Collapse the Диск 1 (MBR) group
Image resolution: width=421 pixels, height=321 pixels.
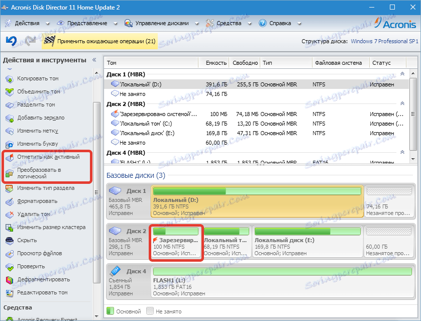coord(402,74)
